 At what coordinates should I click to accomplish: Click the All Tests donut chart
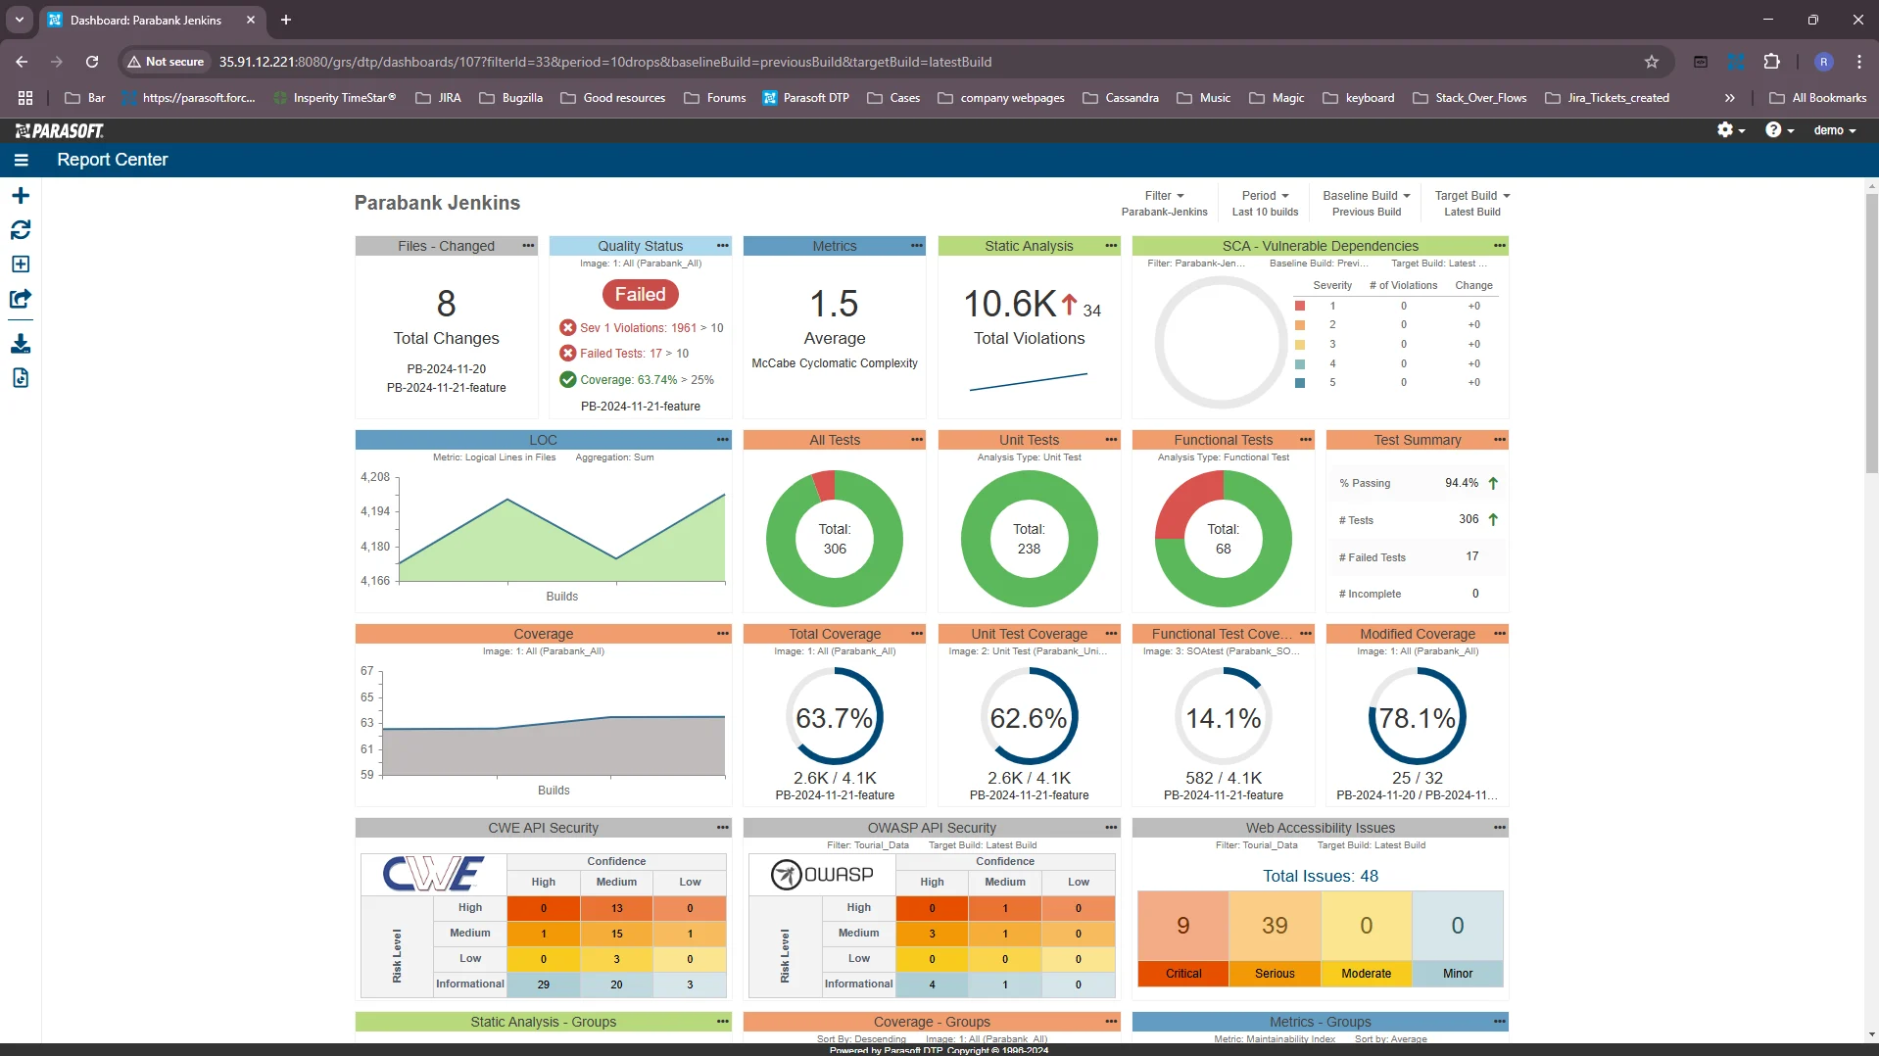[x=835, y=539]
